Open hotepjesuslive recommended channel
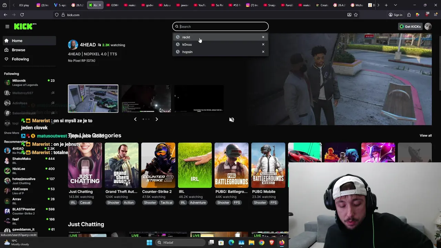 pos(29,181)
